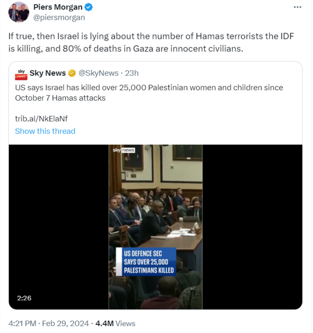
Task: Open the @SkyNews handle in quoted tweet
Action: [99, 73]
